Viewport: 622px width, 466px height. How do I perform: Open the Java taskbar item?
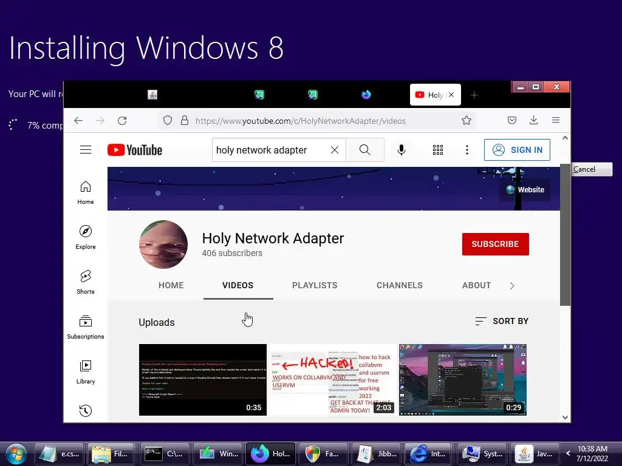pos(535,454)
